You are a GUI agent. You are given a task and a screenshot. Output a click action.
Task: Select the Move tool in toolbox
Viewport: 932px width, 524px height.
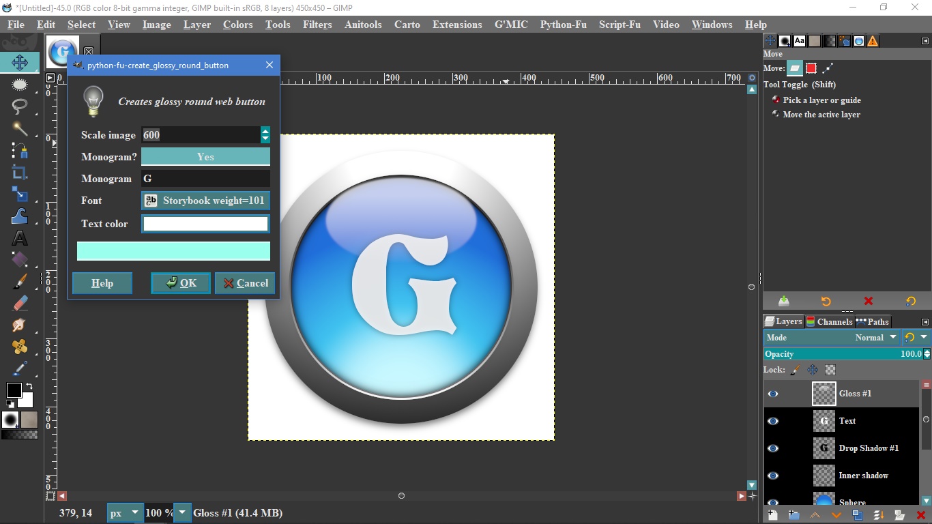point(19,63)
